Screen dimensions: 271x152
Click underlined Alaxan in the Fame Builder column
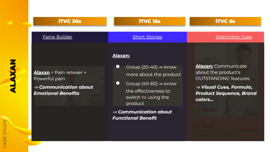pyautogui.click(x=42, y=73)
